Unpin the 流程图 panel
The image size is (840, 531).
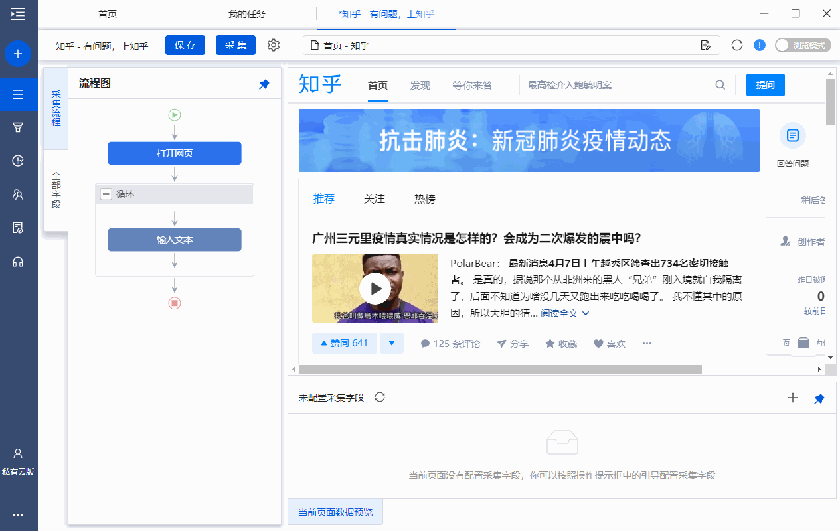point(264,84)
